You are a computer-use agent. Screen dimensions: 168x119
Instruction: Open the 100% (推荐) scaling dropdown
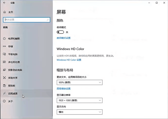80,82
